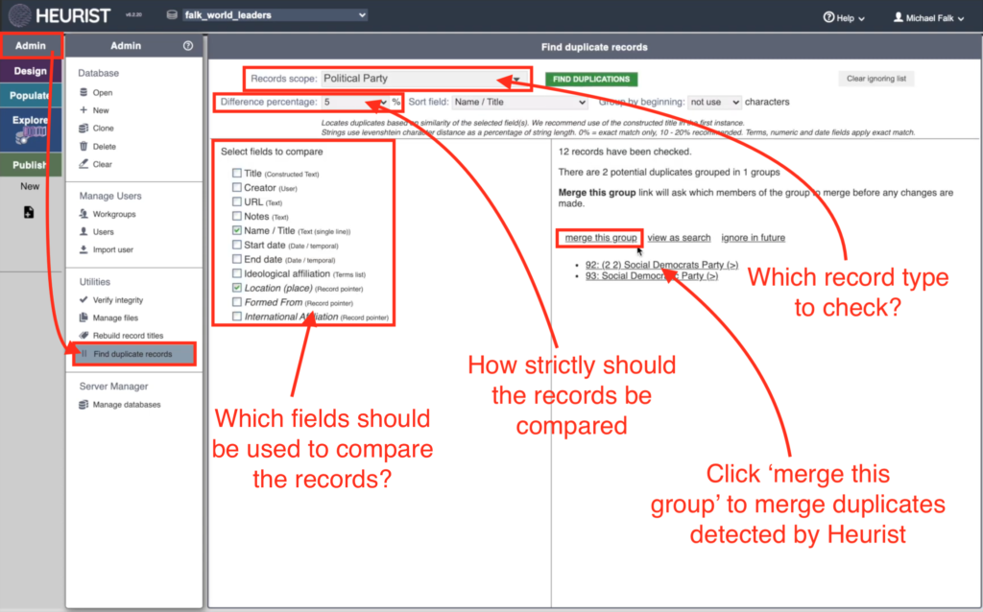Viewport: 983px width, 612px height.
Task: Click the merge this group link
Action: [x=601, y=238]
